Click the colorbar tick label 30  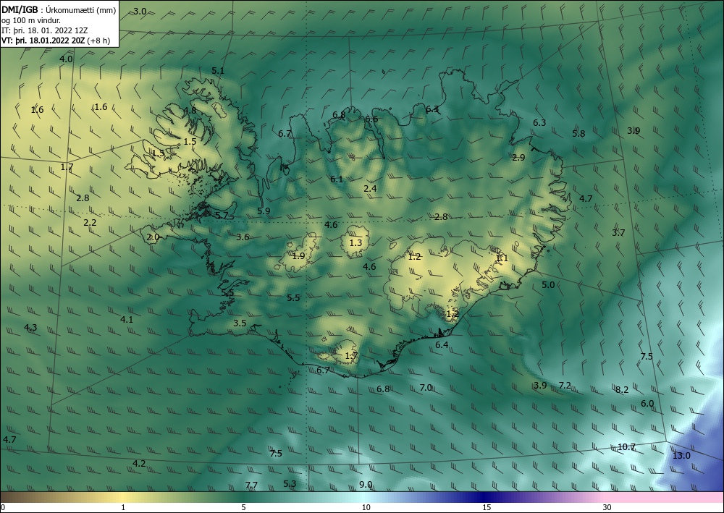point(607,507)
